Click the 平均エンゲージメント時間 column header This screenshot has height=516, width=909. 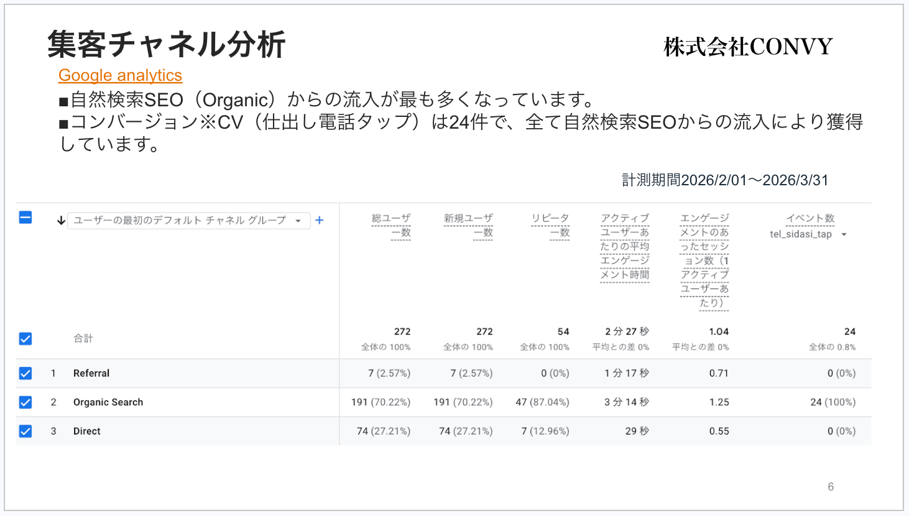point(624,246)
